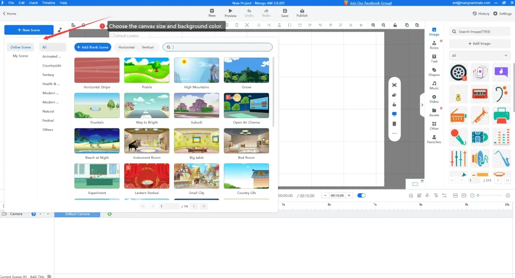The height and width of the screenshot is (278, 515).
Task: Click timeline zoom-in plus circle
Action: point(508,195)
